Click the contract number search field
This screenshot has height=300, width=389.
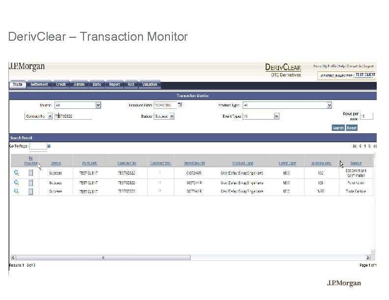(x=73, y=116)
